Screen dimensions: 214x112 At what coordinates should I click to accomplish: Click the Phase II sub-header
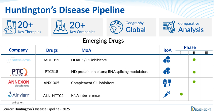[x=194, y=53]
